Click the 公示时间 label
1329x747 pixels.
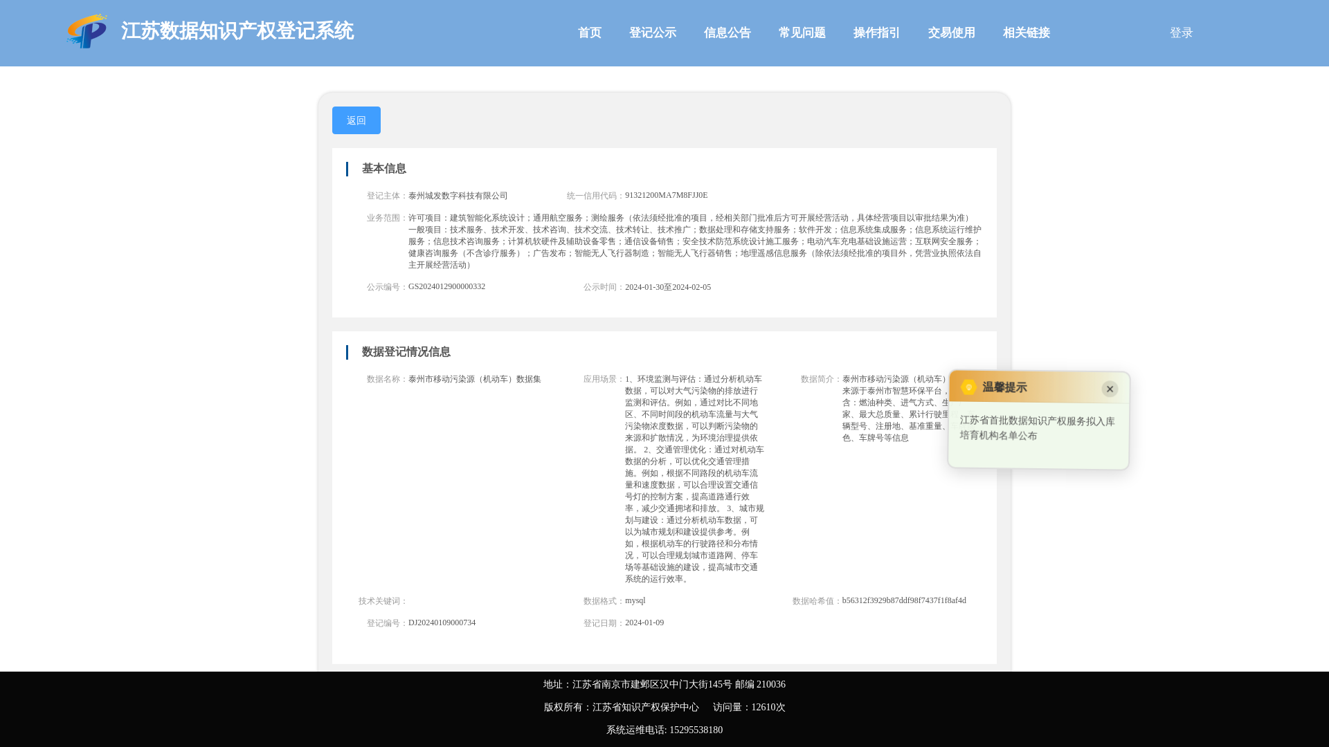604,287
